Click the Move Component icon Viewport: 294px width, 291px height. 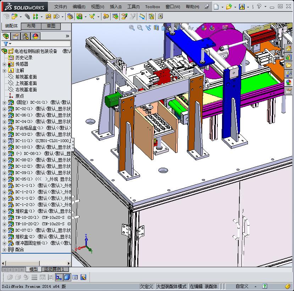[x=56, y=17]
